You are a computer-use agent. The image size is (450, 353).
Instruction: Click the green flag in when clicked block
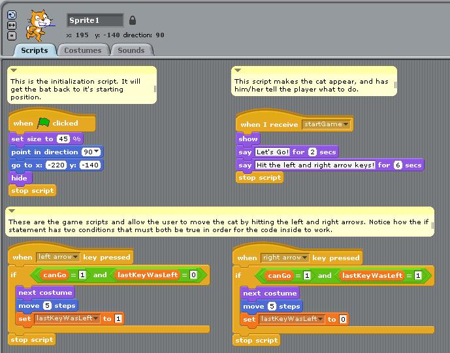click(x=43, y=123)
